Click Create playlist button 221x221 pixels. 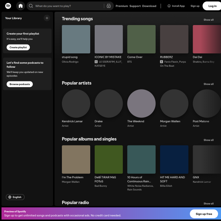point(18,48)
